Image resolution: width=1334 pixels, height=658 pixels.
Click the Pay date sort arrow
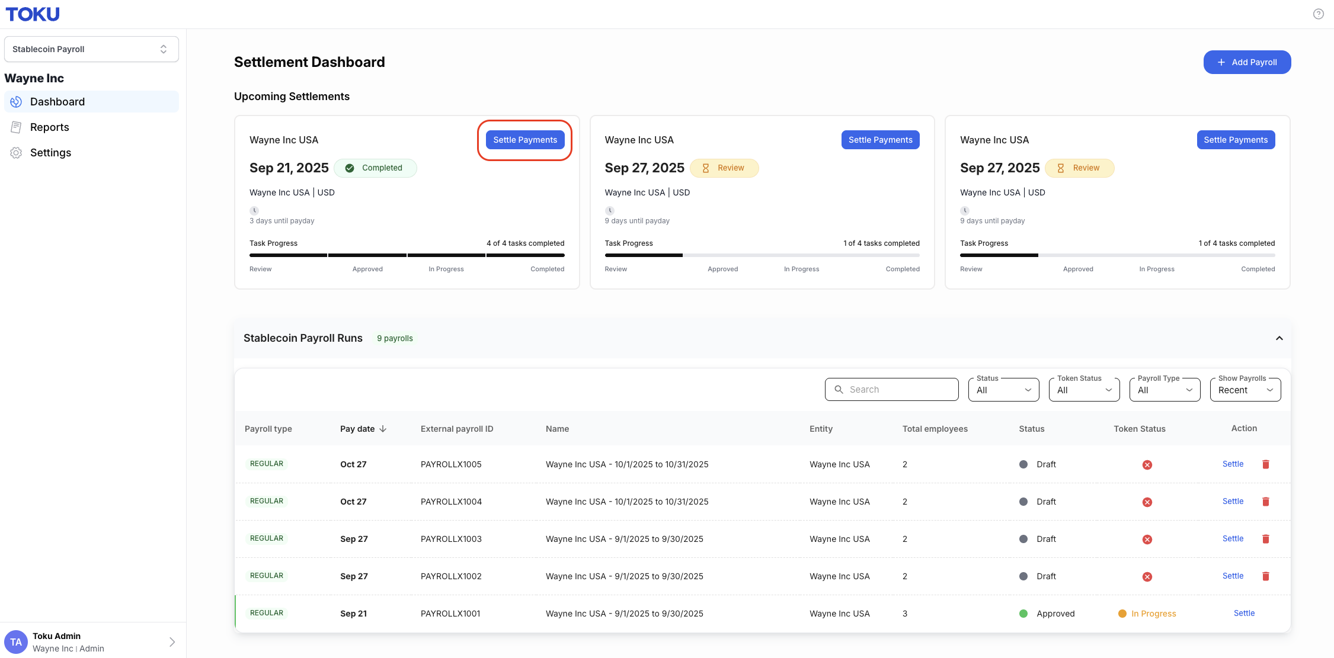(x=383, y=429)
